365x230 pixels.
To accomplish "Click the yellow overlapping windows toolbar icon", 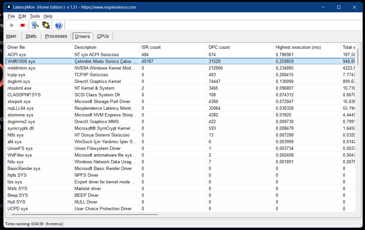I will [46, 25].
